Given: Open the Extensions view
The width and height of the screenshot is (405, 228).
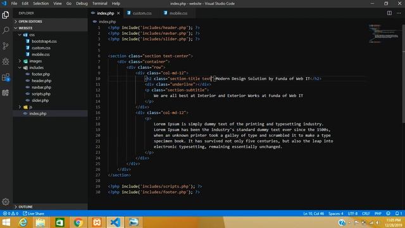Looking at the screenshot, I should 6,77.
